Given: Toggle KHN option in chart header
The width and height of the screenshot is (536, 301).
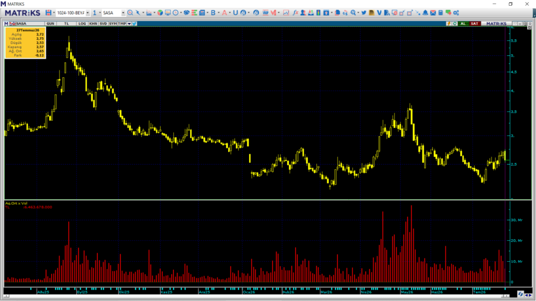Looking at the screenshot, I should pos(93,24).
